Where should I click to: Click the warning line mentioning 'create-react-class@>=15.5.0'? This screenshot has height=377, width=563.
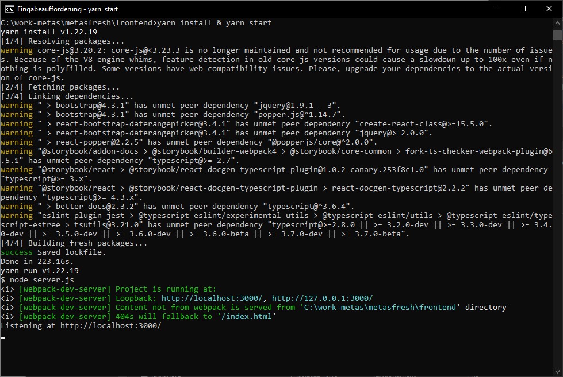click(x=246, y=124)
